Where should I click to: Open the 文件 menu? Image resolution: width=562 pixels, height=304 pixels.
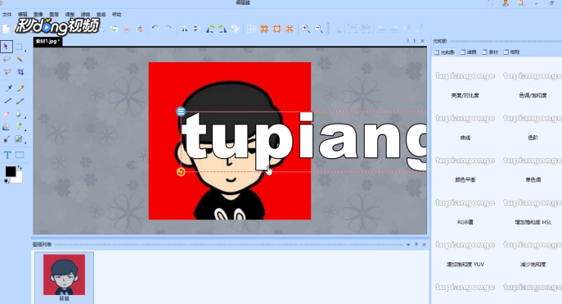(x=7, y=15)
